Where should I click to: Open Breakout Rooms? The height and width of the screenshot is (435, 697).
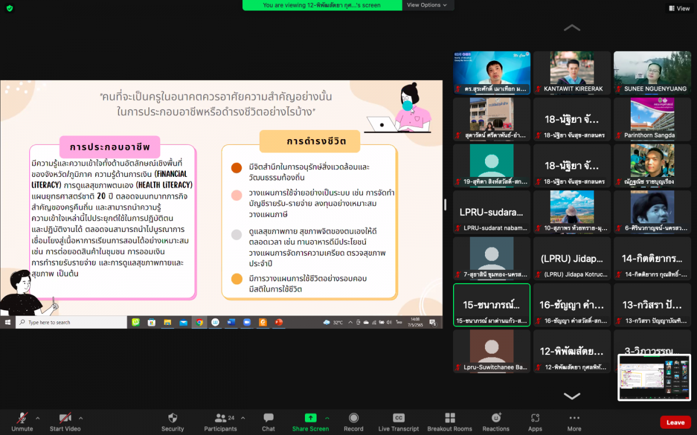coord(450,418)
